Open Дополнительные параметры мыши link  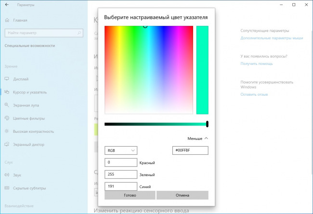272,38
